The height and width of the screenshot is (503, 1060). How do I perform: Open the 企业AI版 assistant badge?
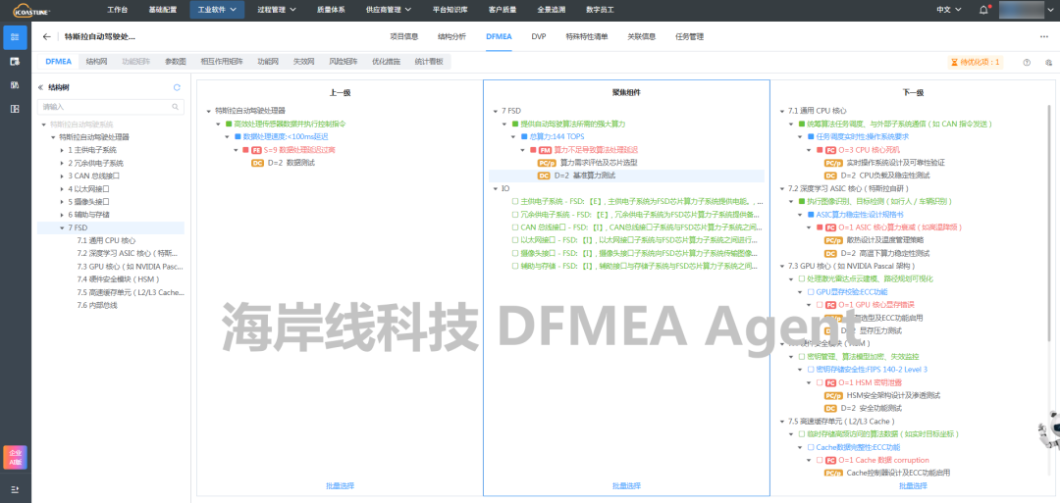point(15,455)
